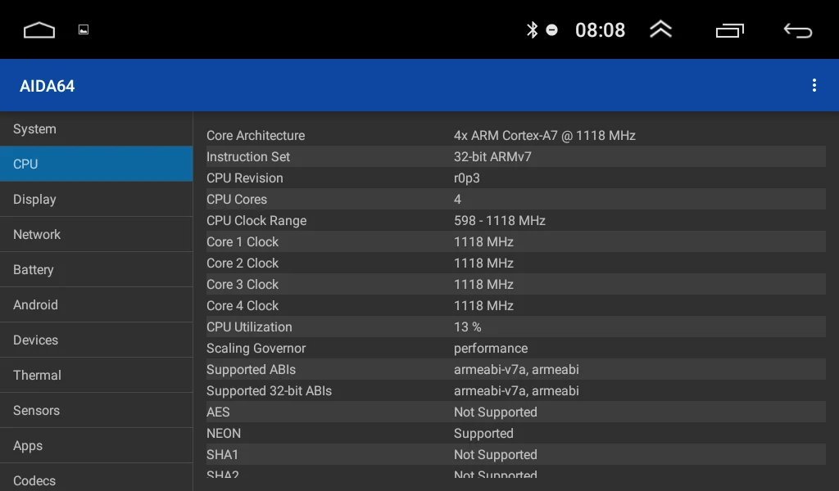Tap the image notification icon

[84, 29]
